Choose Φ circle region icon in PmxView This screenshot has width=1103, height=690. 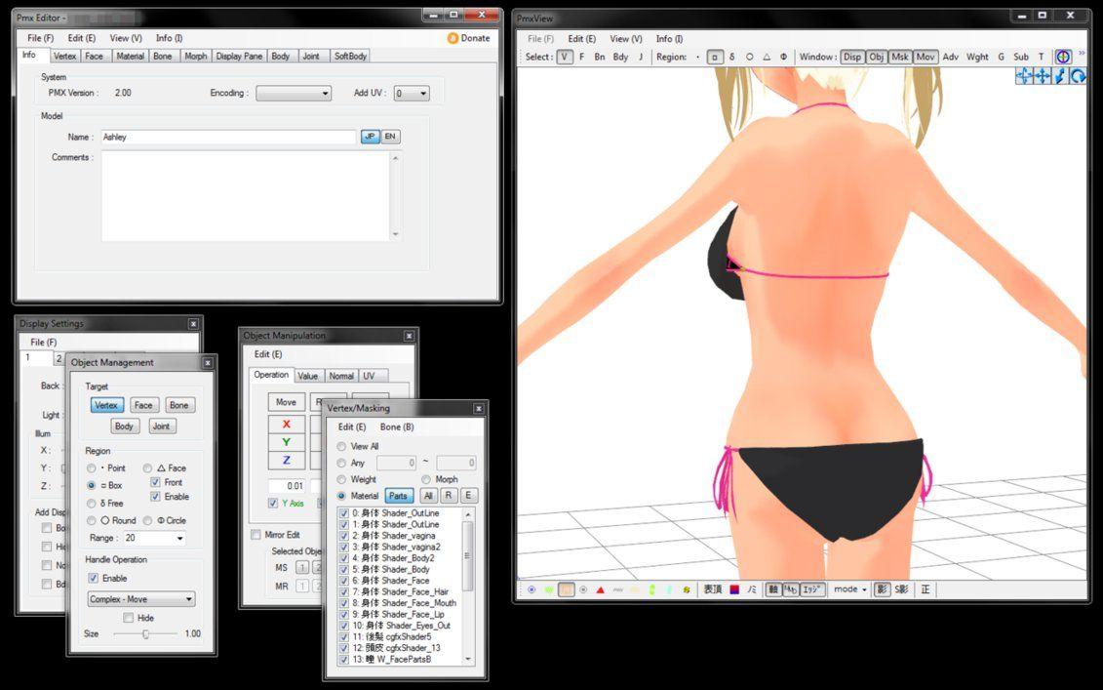pos(784,57)
